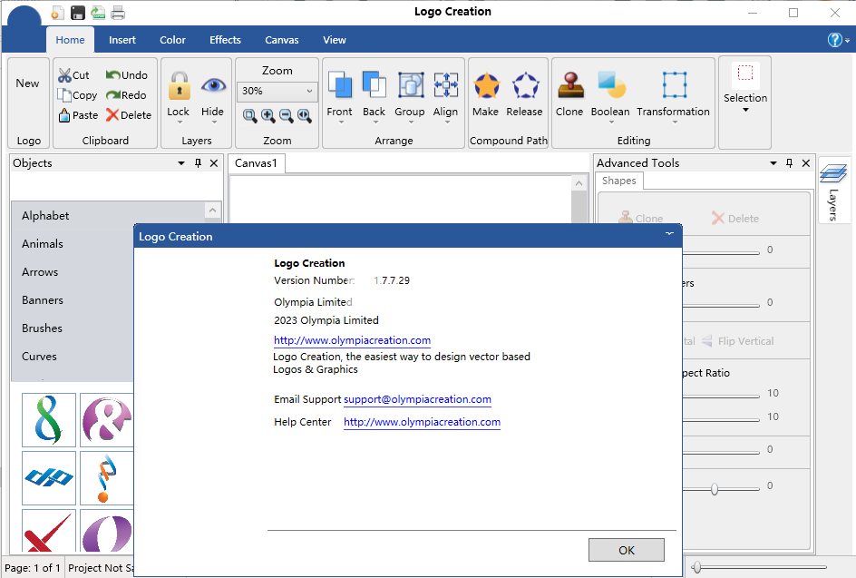Click the Align icon
Image resolution: width=856 pixels, height=578 pixels.
[x=445, y=84]
